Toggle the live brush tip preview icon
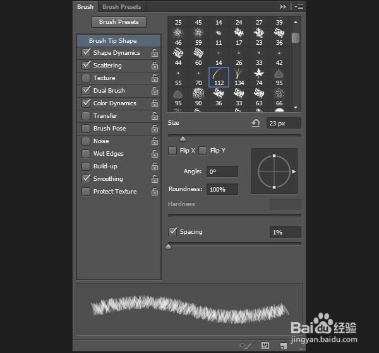Screen dimensions: 379x353 pos(245,346)
